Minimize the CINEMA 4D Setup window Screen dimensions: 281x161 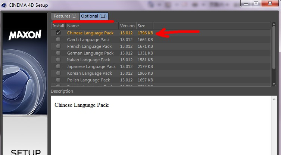pos(246,4)
